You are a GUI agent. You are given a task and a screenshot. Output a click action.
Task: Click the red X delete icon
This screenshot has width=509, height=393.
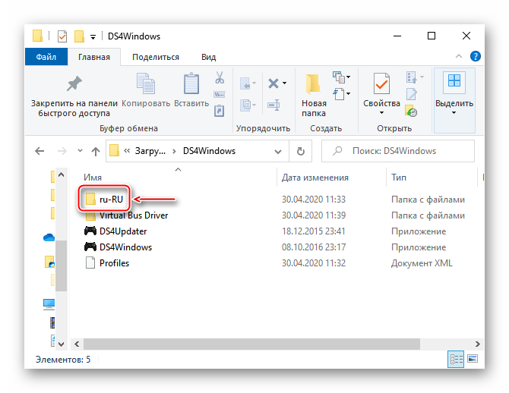[273, 83]
